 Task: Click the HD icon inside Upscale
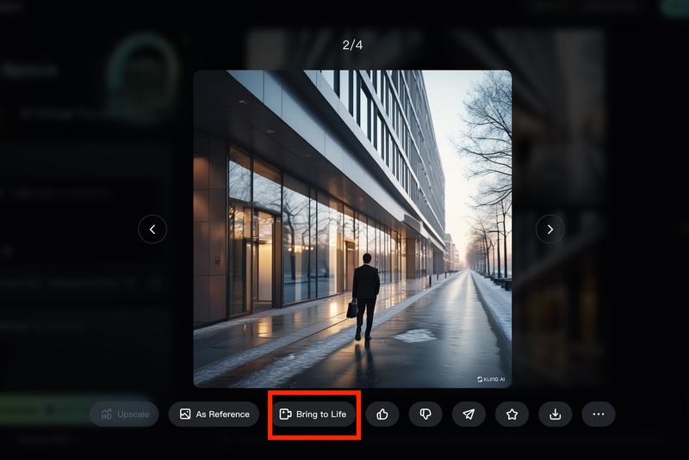(x=107, y=414)
